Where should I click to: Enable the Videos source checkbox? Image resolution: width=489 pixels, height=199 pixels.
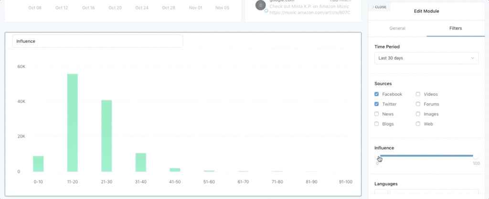click(418, 94)
